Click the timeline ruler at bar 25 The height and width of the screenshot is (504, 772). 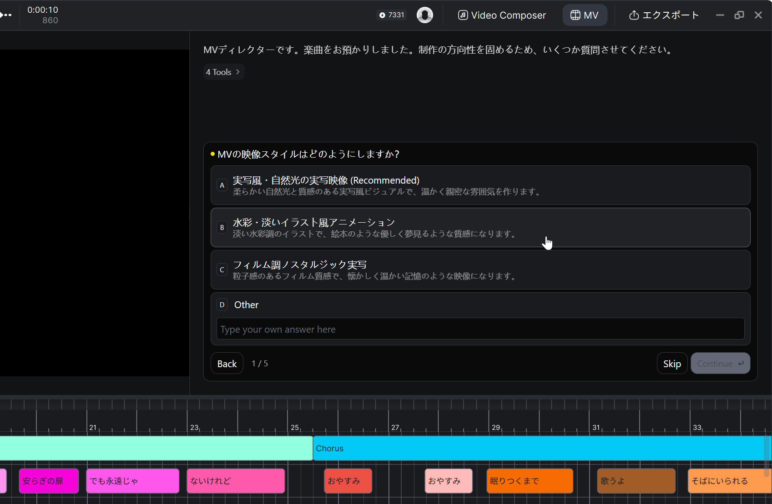[x=295, y=427]
